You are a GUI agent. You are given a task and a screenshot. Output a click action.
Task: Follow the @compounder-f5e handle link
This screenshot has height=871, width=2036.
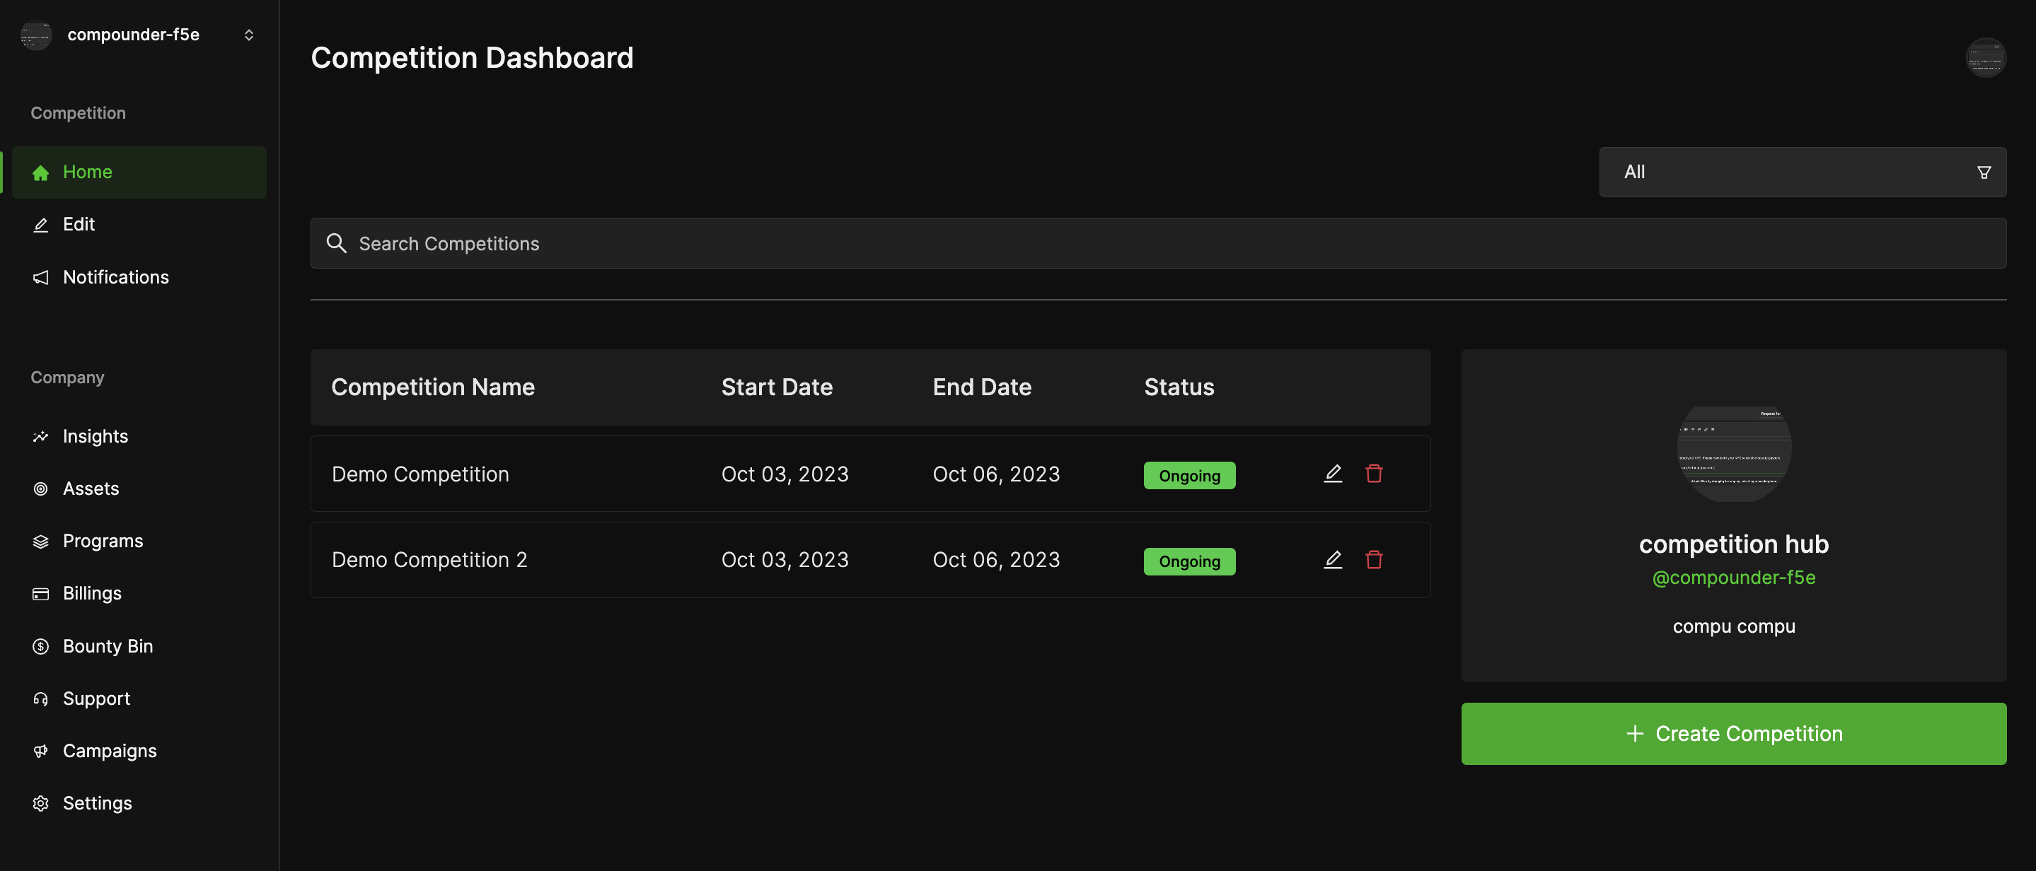(x=1733, y=578)
